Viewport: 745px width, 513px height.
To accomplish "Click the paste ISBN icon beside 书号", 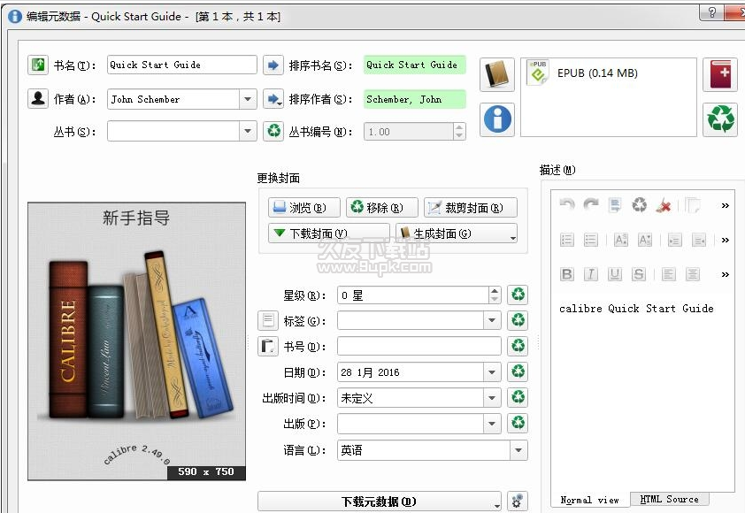I will point(268,347).
